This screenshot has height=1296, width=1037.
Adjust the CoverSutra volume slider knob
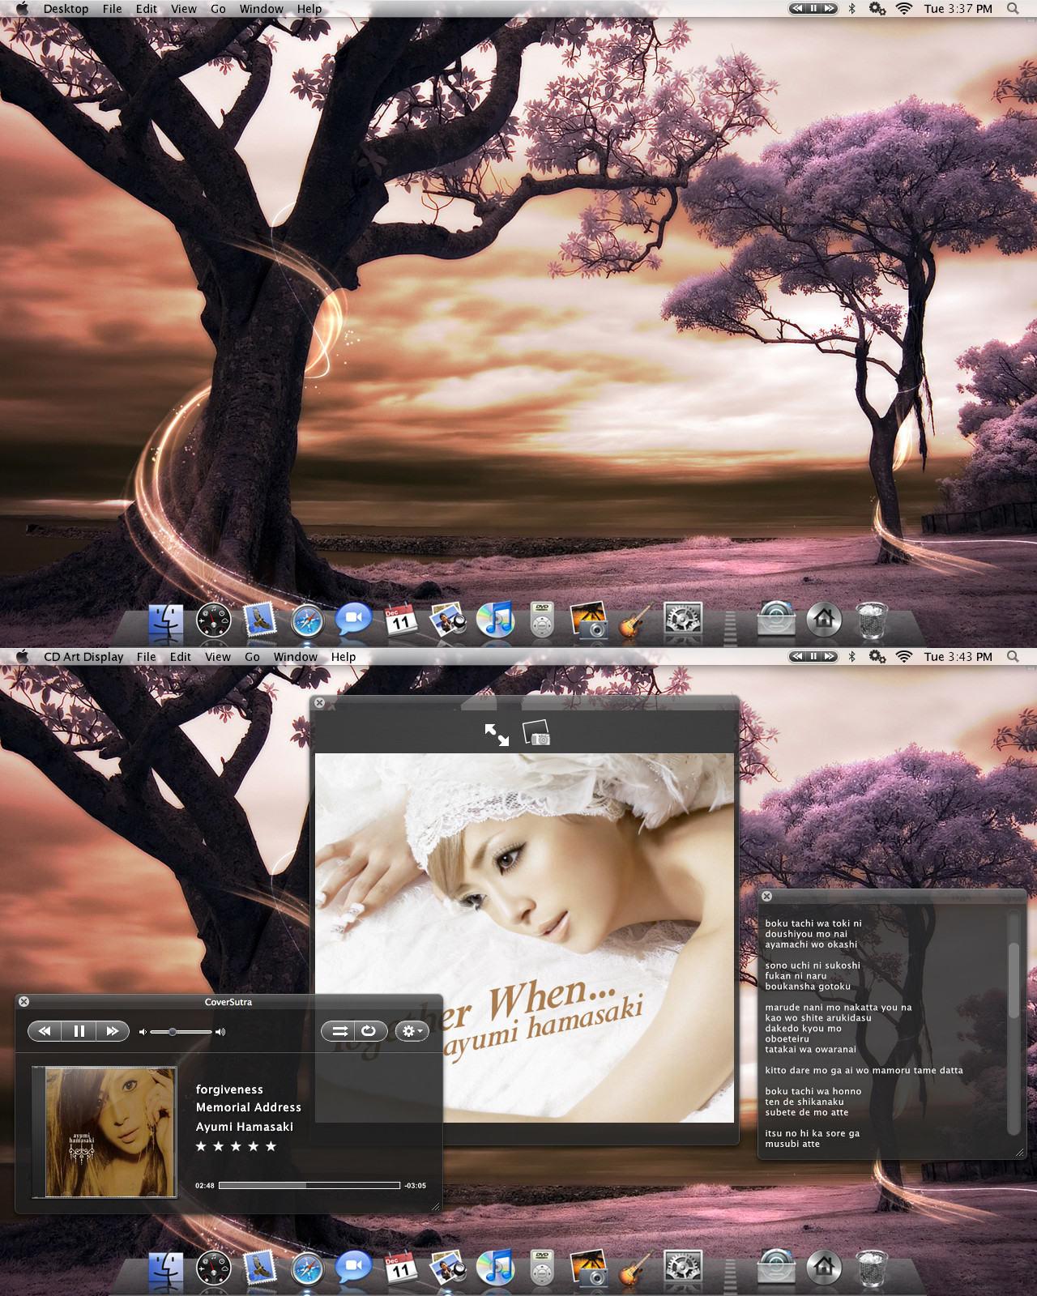[x=173, y=1031]
